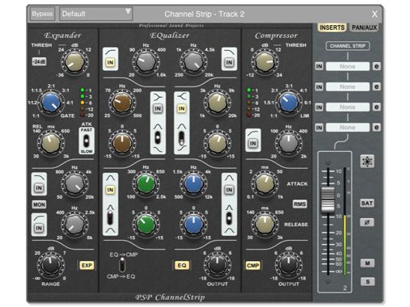Screen dimensions: 410x307
Task: Toggle the EQ high-pass filter IN button
Action: [x=110, y=62]
